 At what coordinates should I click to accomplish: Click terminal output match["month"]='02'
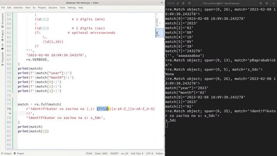point(186,92)
